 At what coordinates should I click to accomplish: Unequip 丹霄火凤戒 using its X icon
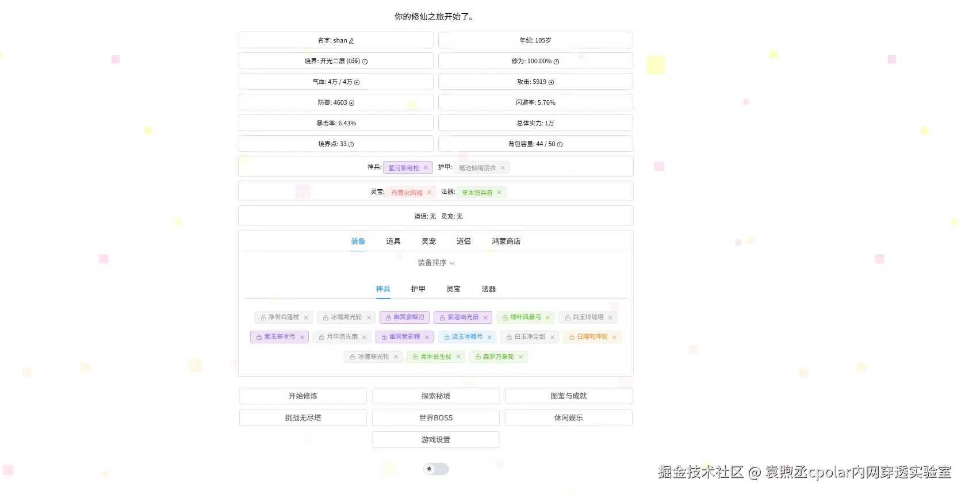[x=429, y=193]
